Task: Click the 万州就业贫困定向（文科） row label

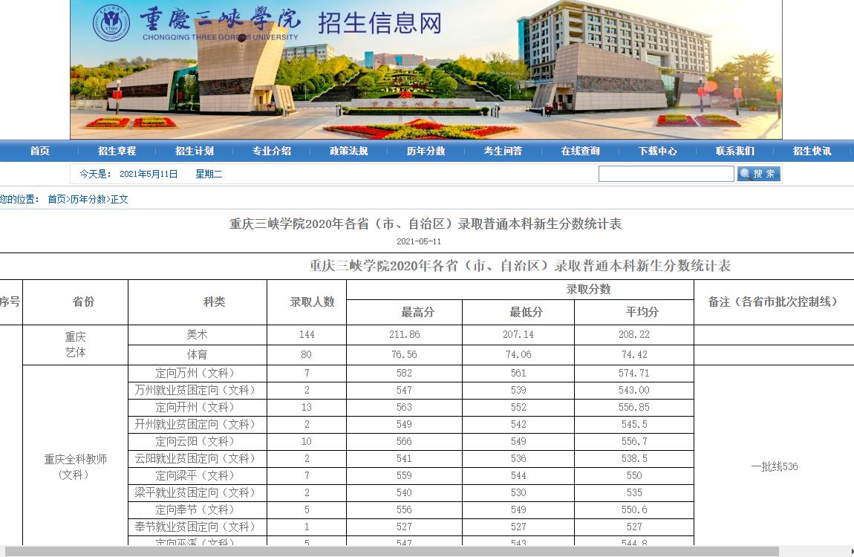Action: pyautogui.click(x=197, y=390)
